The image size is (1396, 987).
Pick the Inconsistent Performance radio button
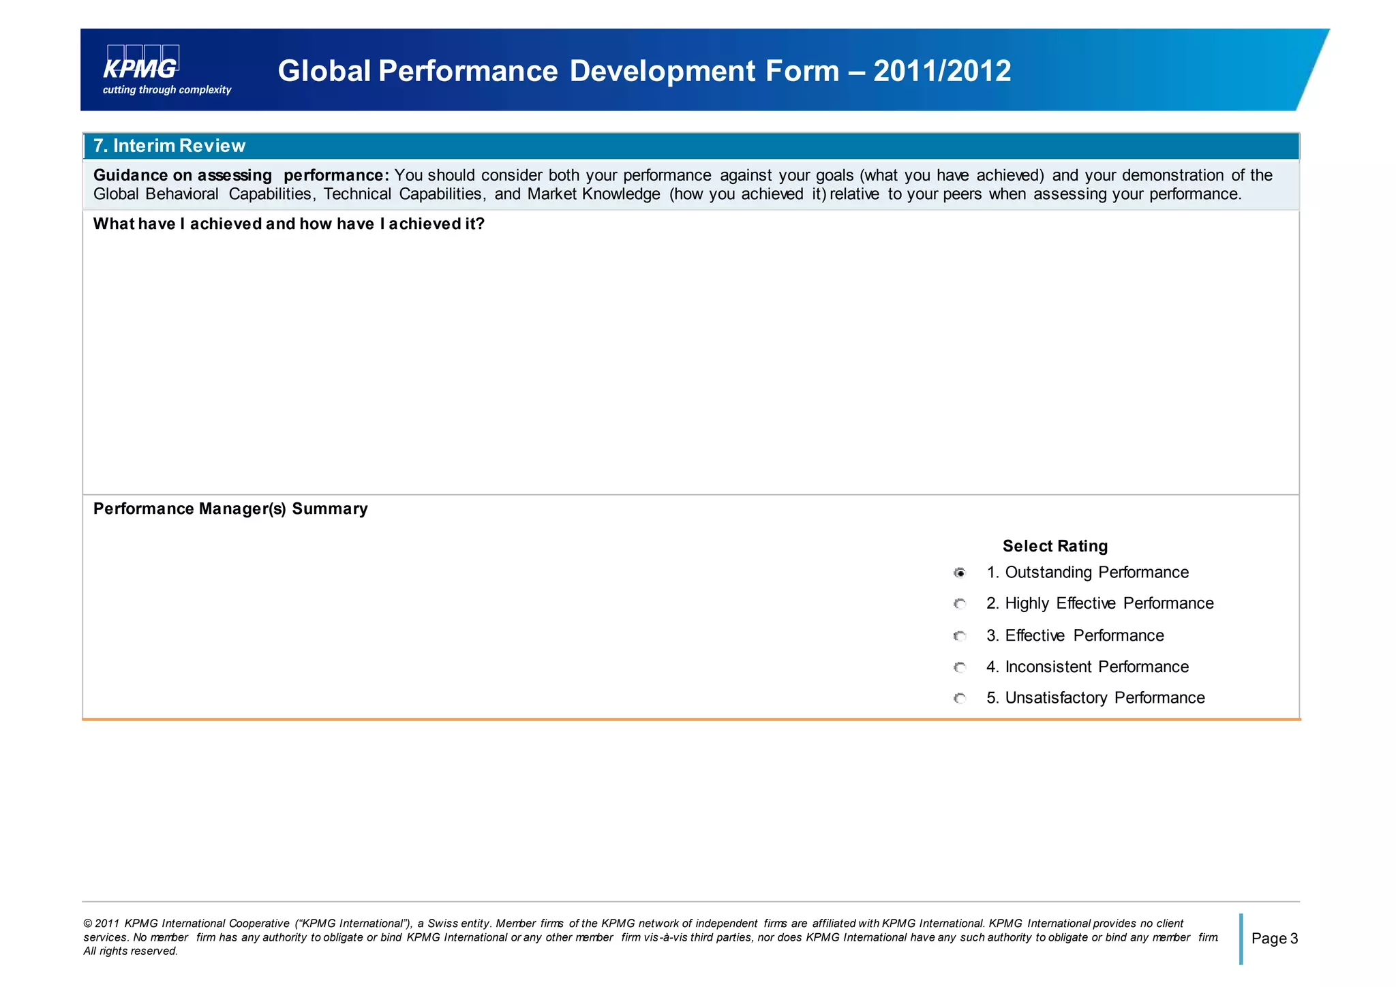960,667
